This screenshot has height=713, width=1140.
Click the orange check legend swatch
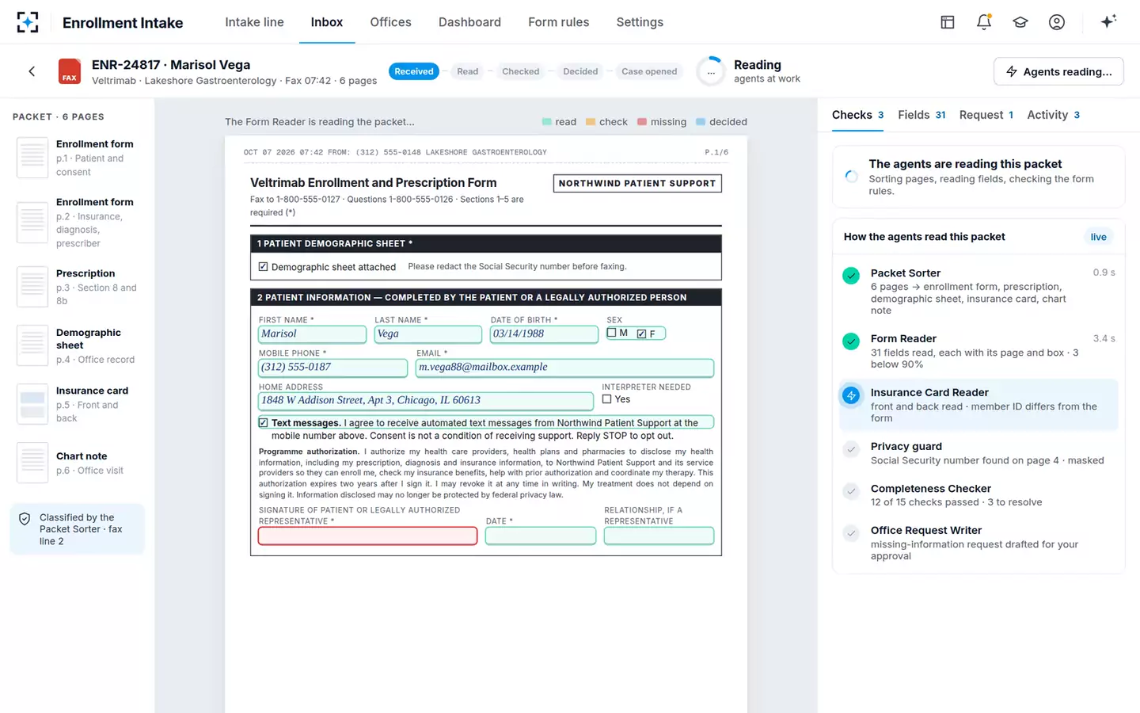coord(591,122)
